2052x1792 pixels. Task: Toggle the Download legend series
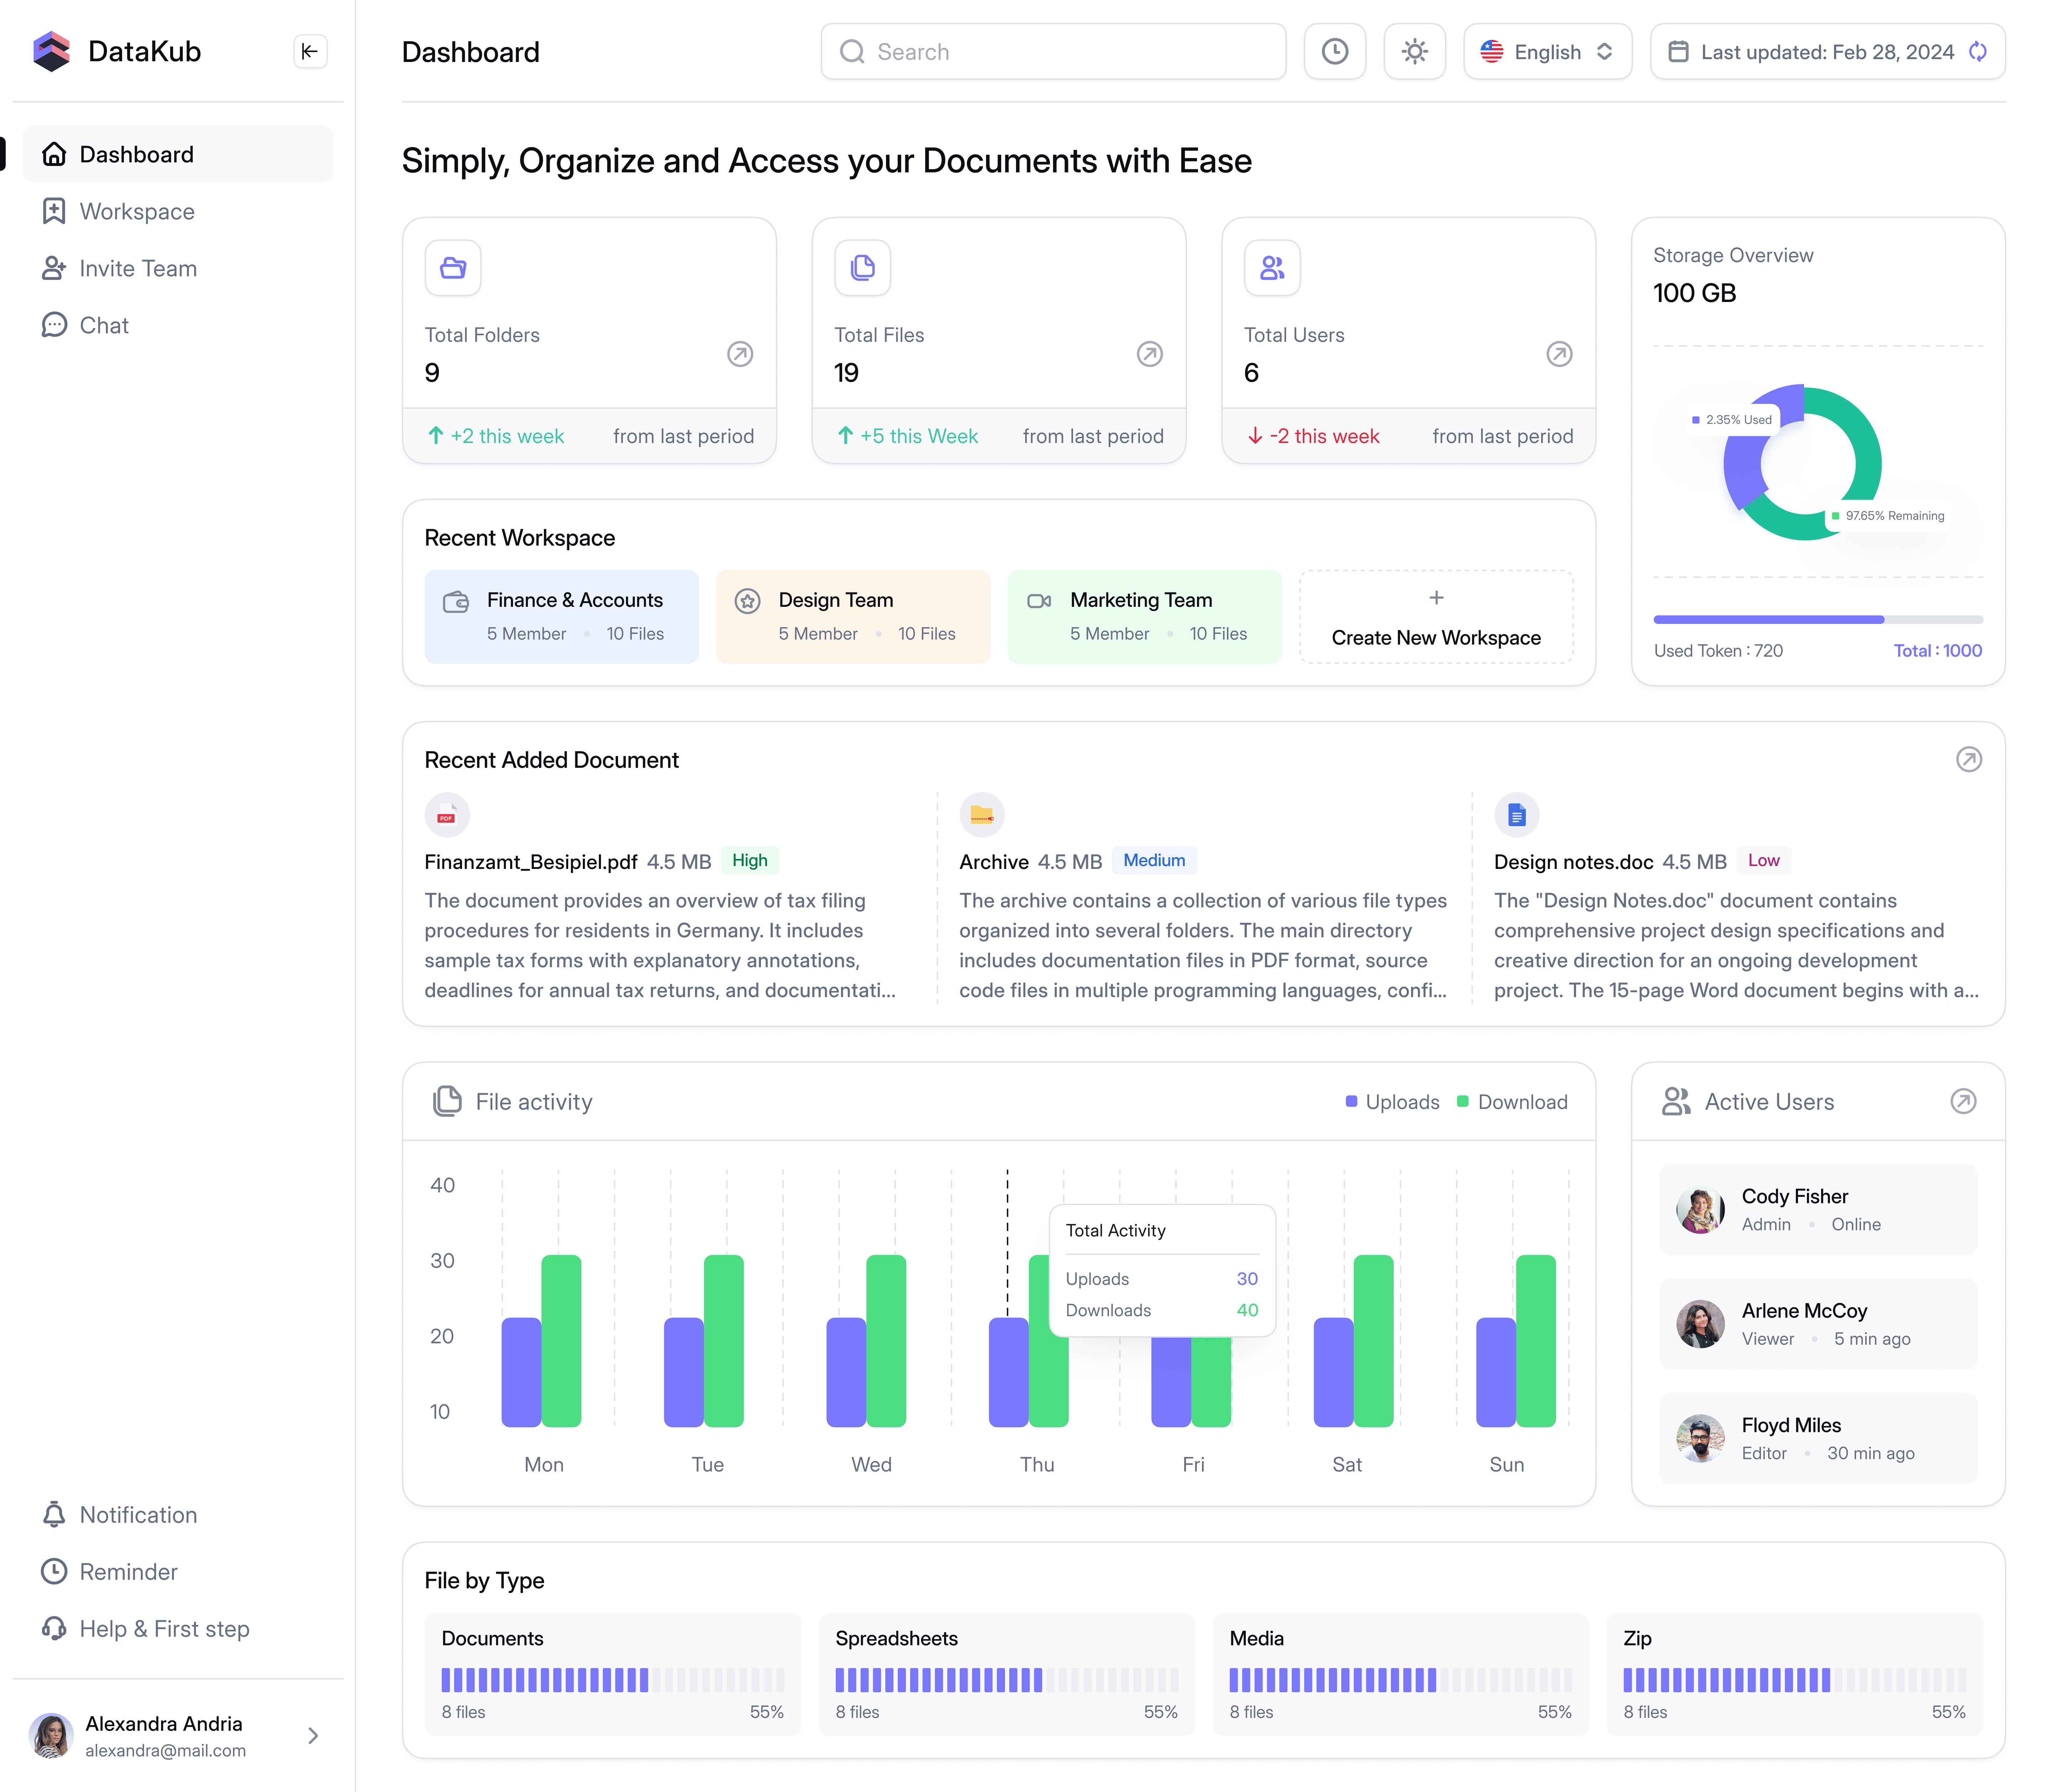[x=1512, y=1102]
